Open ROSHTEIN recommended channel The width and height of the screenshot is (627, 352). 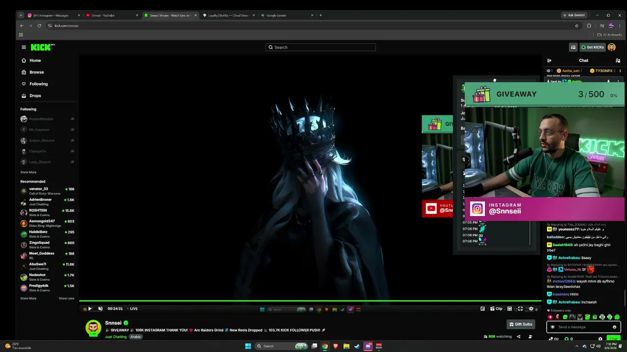click(47, 212)
